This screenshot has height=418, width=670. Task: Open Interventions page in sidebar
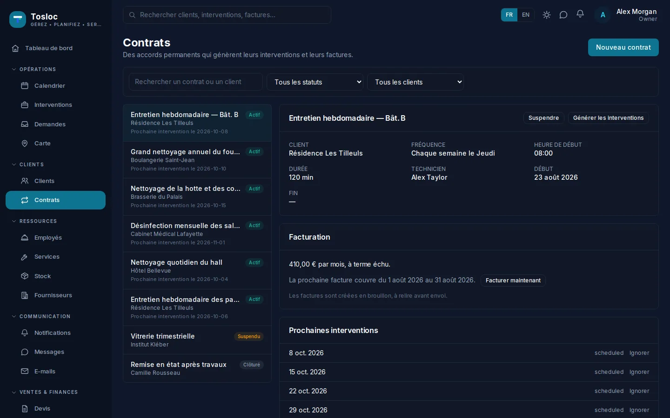point(55,105)
